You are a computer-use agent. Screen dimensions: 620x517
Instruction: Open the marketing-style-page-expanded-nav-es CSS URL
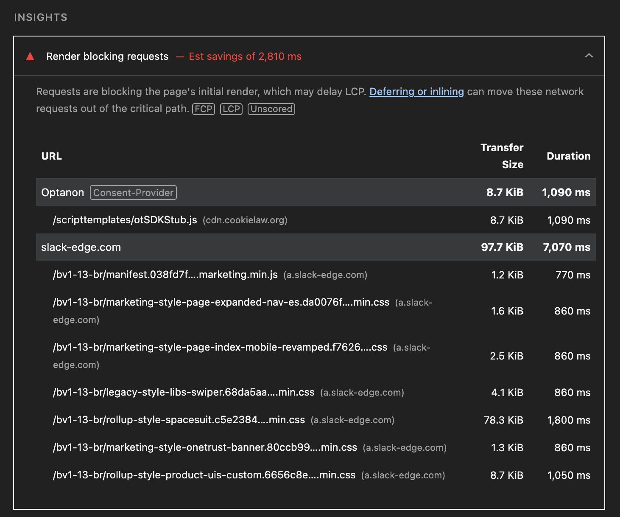point(221,302)
